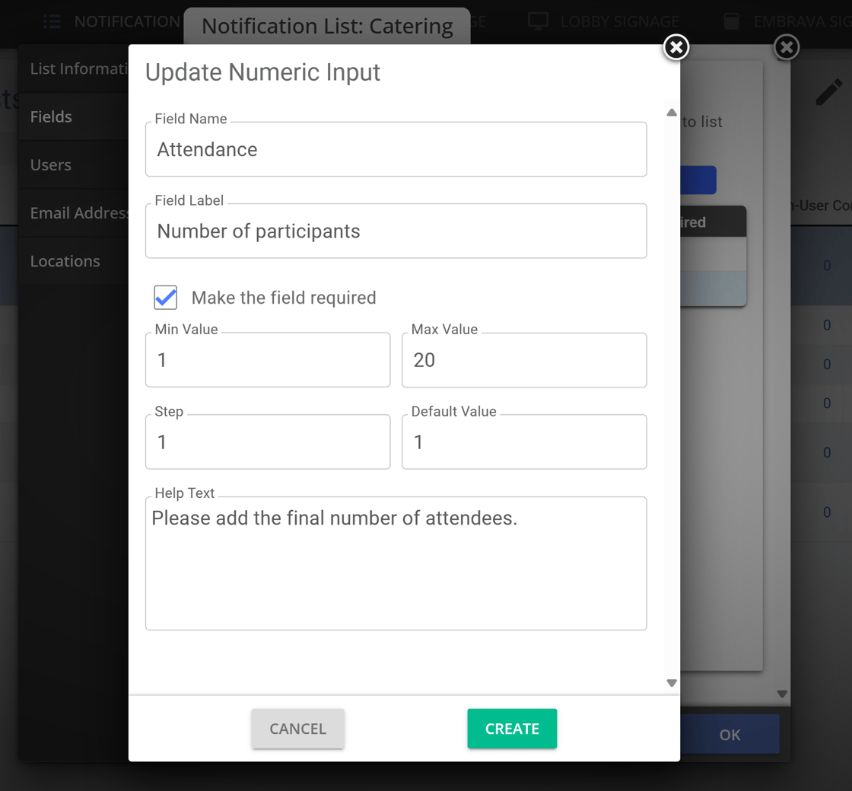This screenshot has height=791, width=852.
Task: Click the Embrava Signage icon
Action: [731, 21]
